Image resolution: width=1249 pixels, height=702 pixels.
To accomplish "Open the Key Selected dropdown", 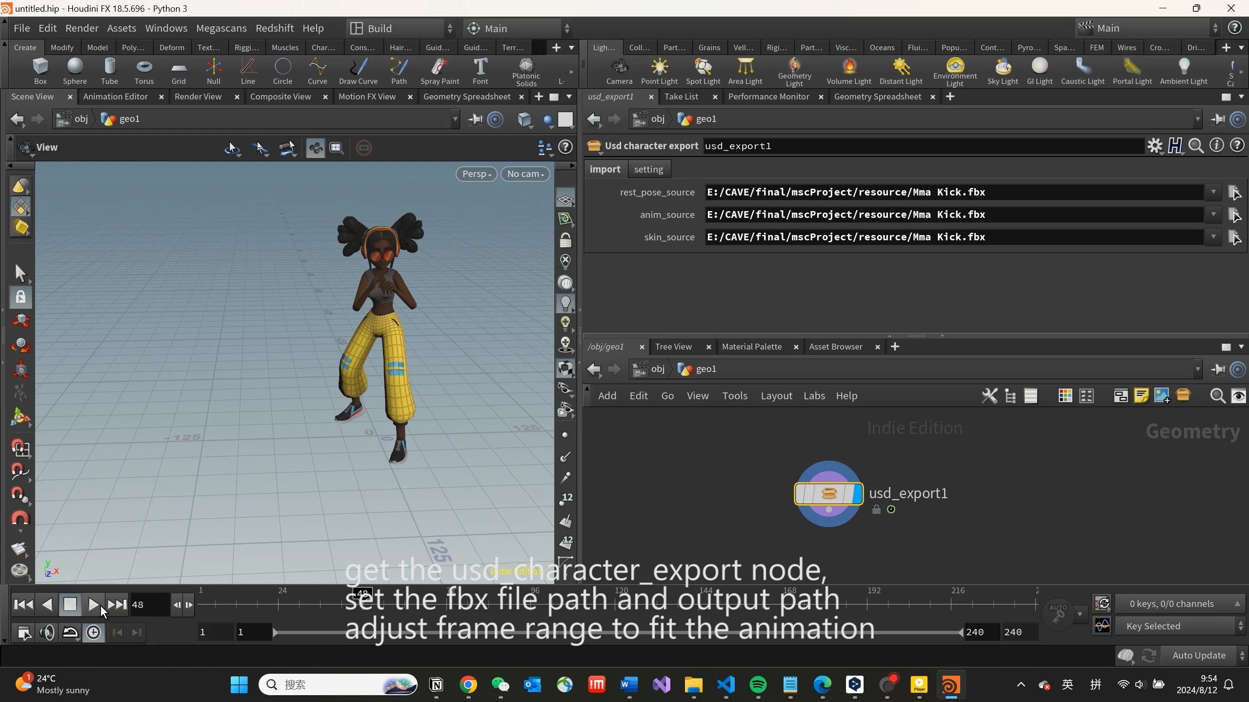I will coord(1179,626).
